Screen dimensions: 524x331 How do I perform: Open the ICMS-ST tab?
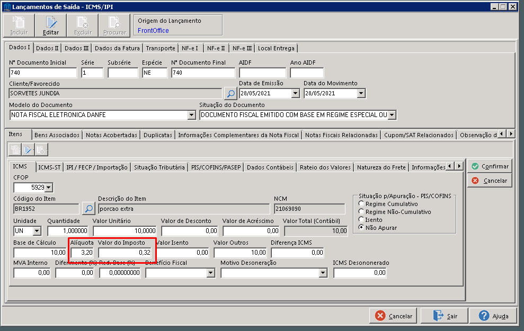coord(49,167)
